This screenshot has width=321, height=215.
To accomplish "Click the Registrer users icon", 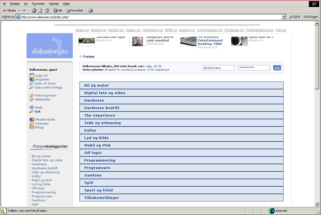I will coord(32,79).
